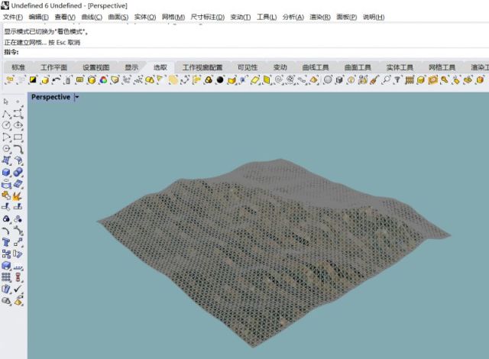The width and height of the screenshot is (489, 359).
Task: Open the 查看(V) menu
Action: click(65, 17)
